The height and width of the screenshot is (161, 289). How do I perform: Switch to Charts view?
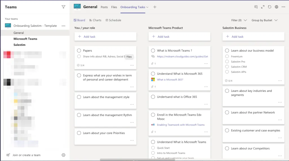click(x=95, y=20)
